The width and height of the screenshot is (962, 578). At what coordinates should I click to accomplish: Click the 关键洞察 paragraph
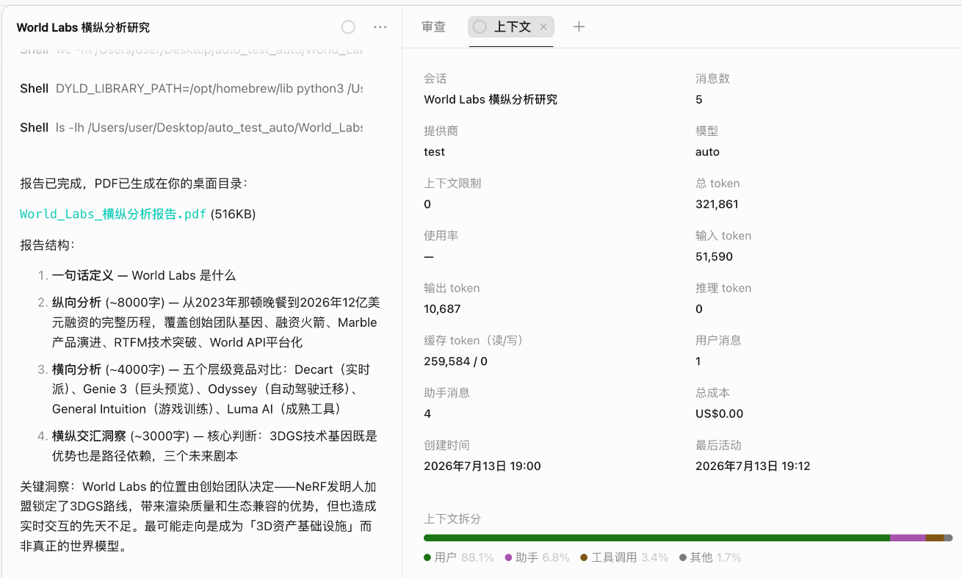tap(198, 516)
